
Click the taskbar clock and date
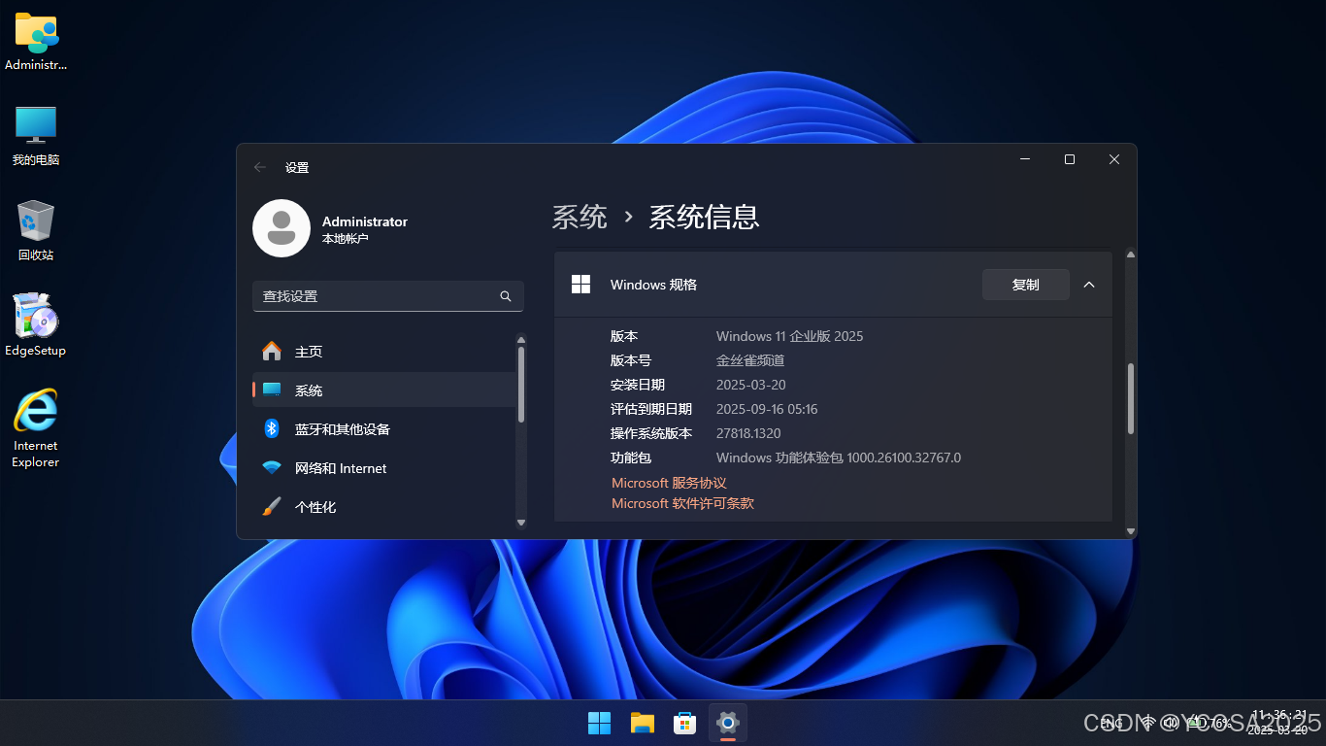tap(1277, 723)
